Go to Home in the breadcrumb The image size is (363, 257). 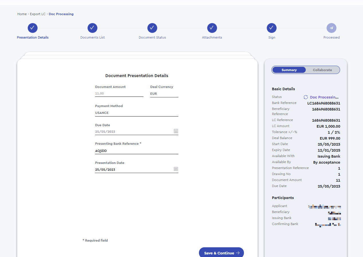click(x=22, y=14)
